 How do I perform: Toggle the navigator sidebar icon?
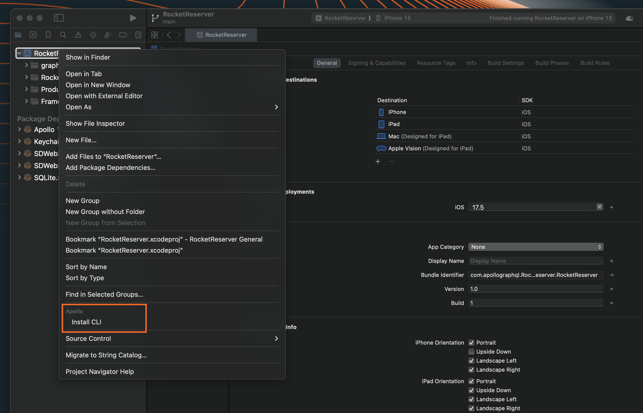59,18
